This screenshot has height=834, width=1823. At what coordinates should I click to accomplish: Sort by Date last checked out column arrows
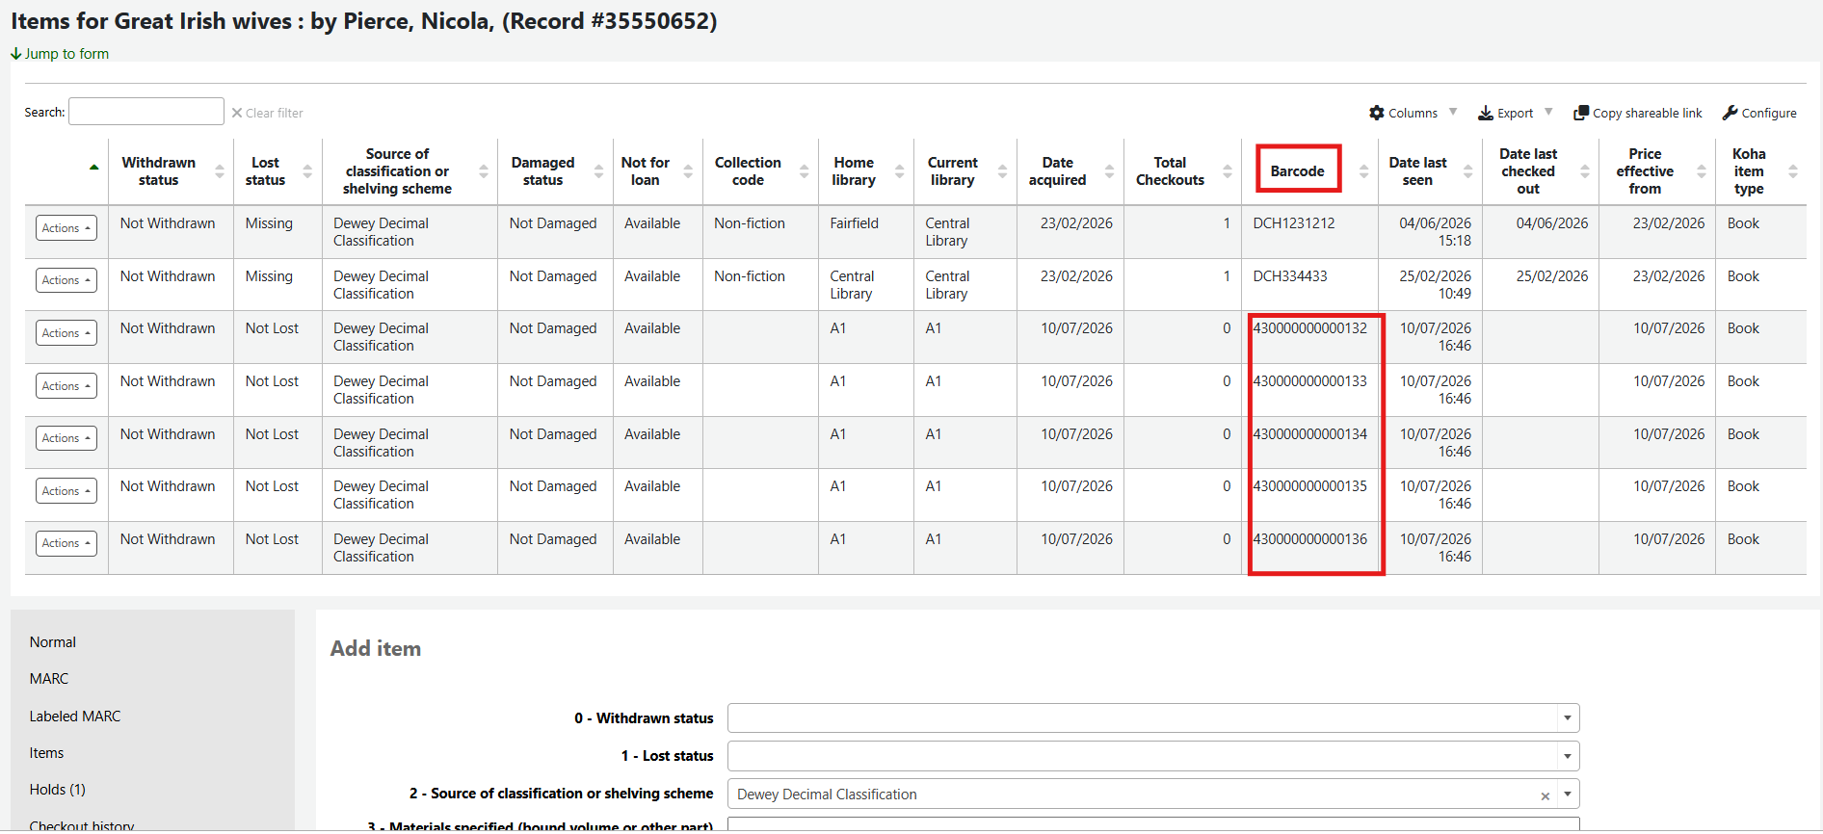coord(1584,171)
